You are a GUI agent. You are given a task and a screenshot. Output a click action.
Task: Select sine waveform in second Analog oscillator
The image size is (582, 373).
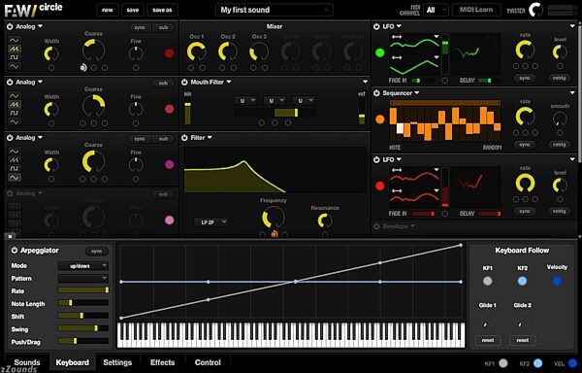click(15, 96)
